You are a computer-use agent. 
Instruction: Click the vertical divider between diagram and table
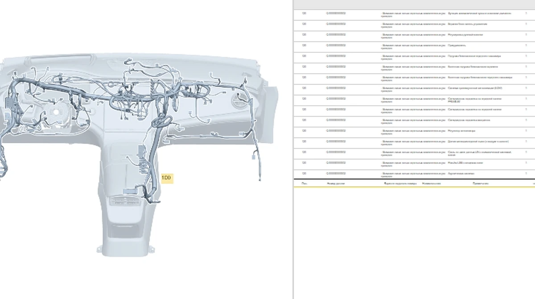(x=293, y=149)
